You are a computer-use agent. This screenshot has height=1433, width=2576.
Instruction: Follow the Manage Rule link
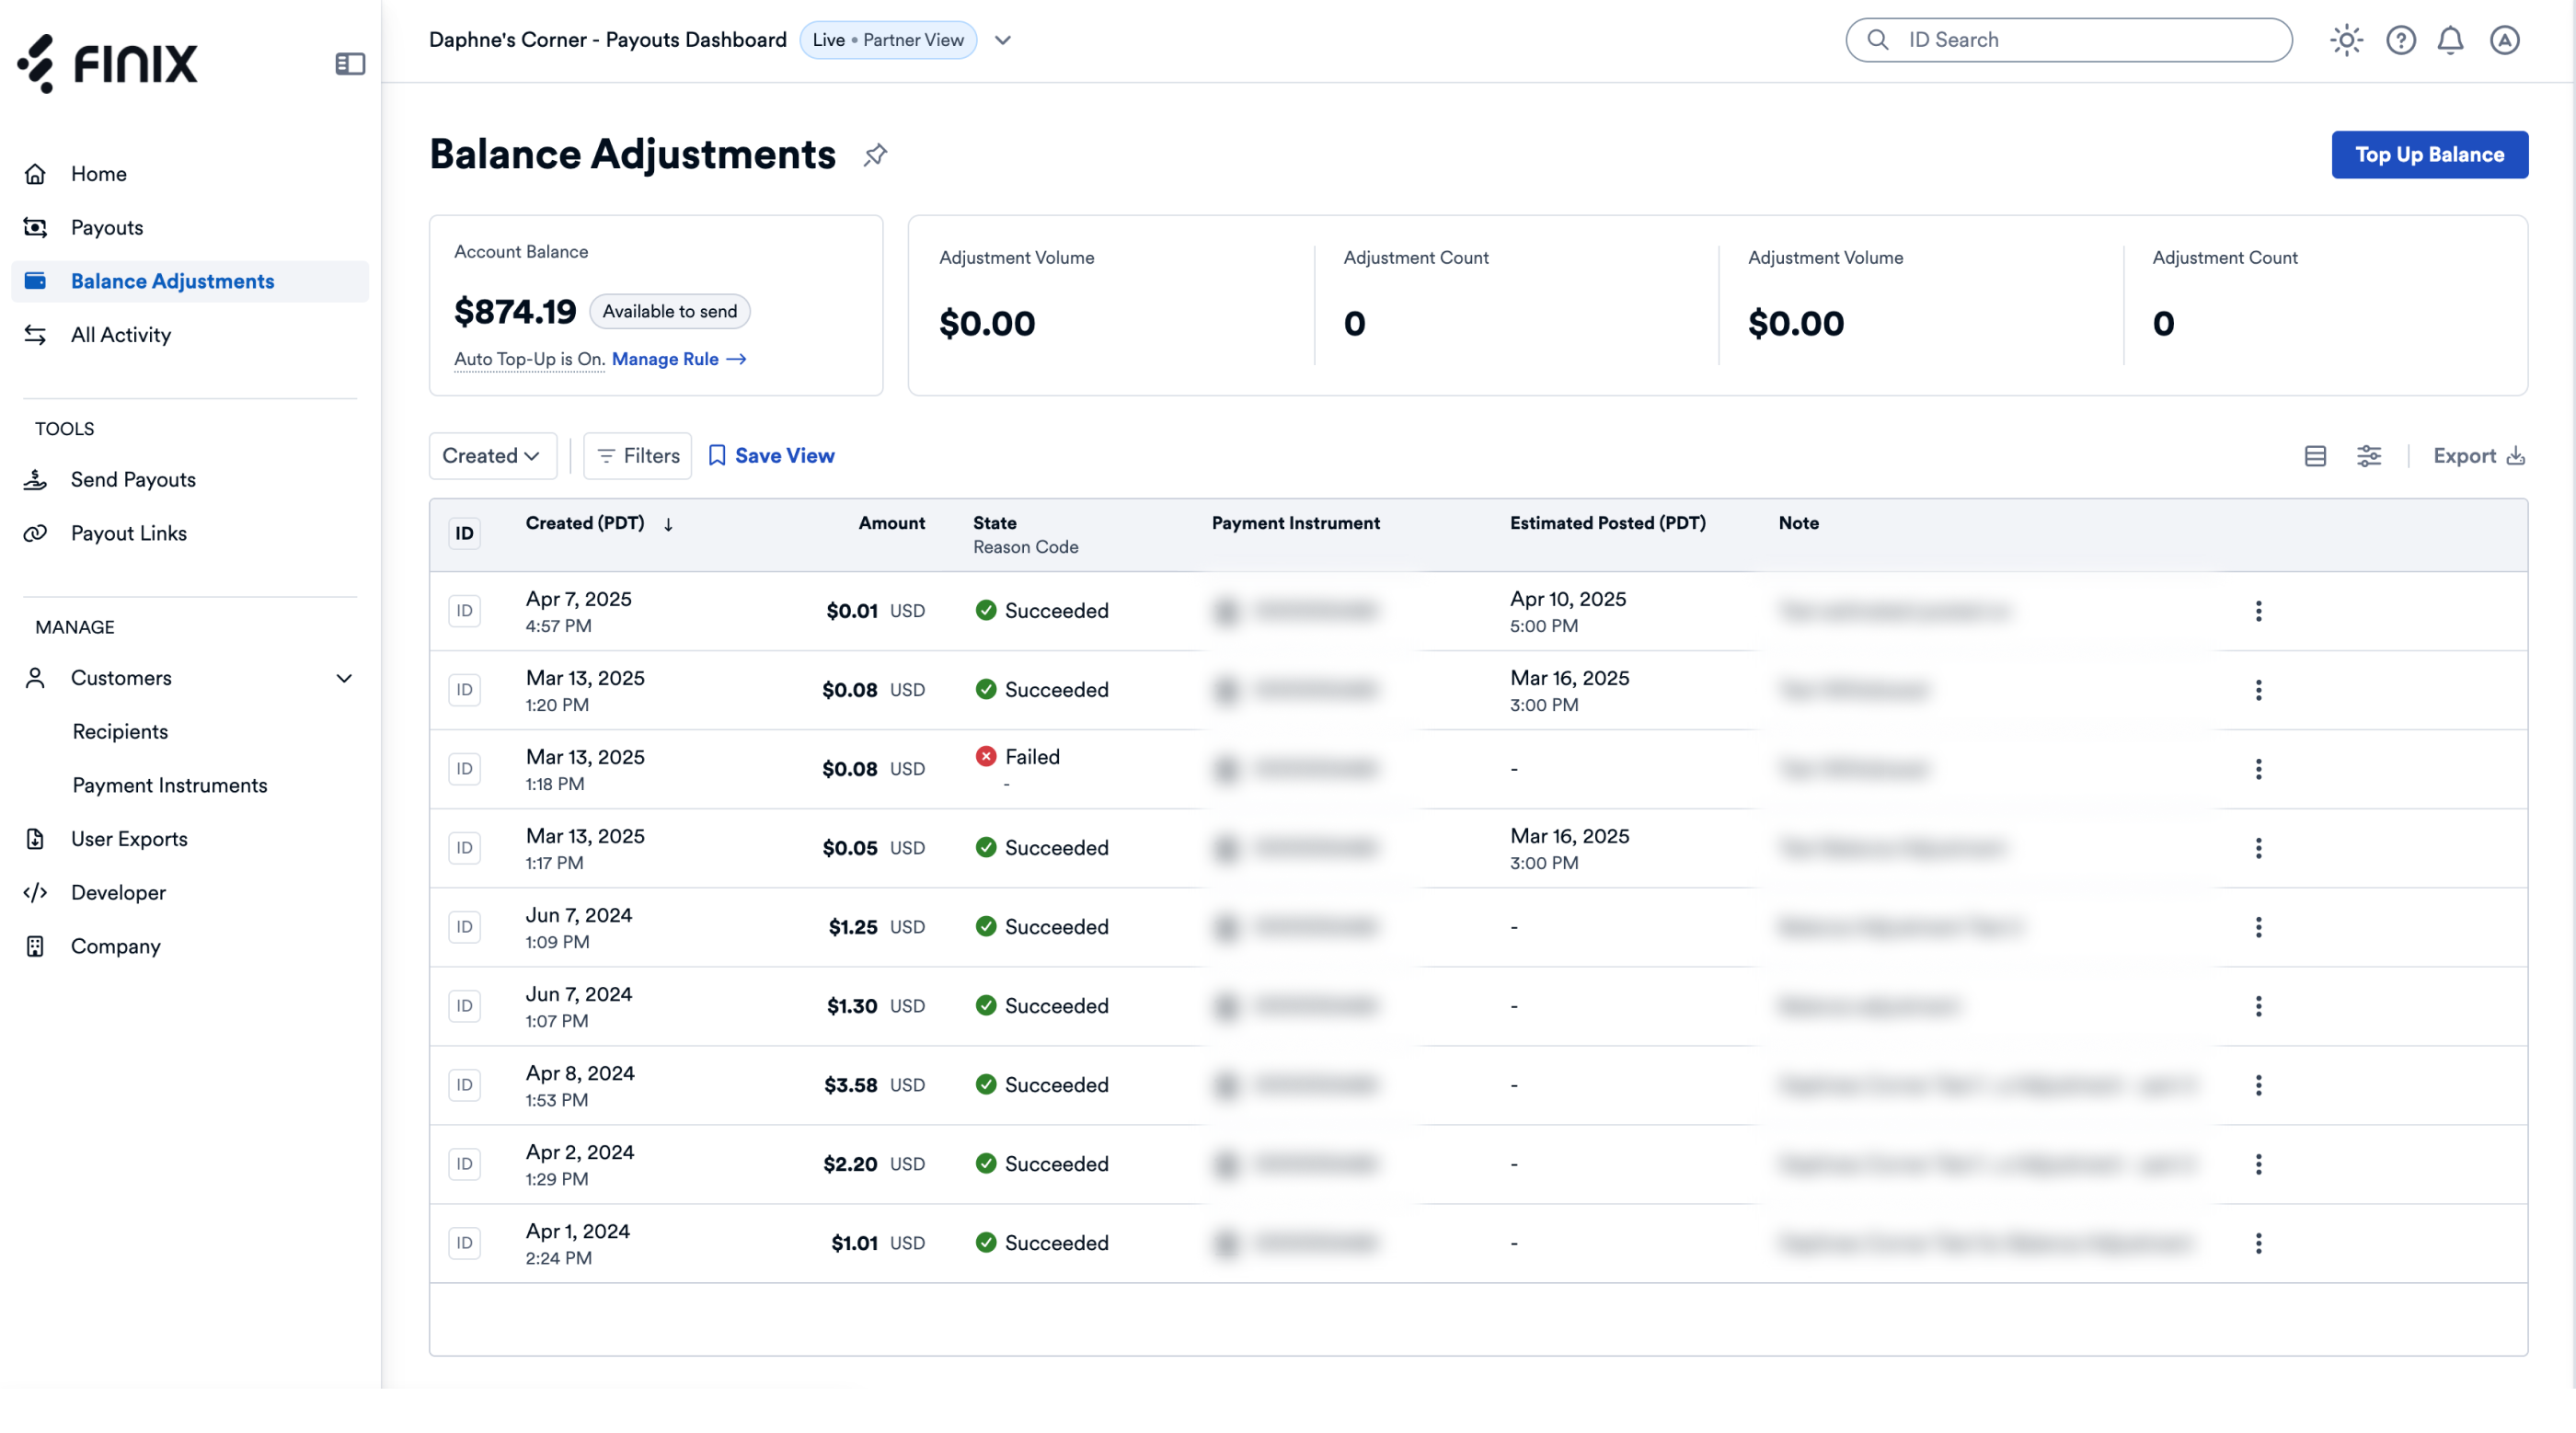679,359
